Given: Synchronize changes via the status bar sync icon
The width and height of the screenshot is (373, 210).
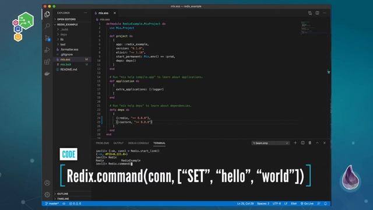Looking at the screenshot, I should pyautogui.click(x=64, y=204).
